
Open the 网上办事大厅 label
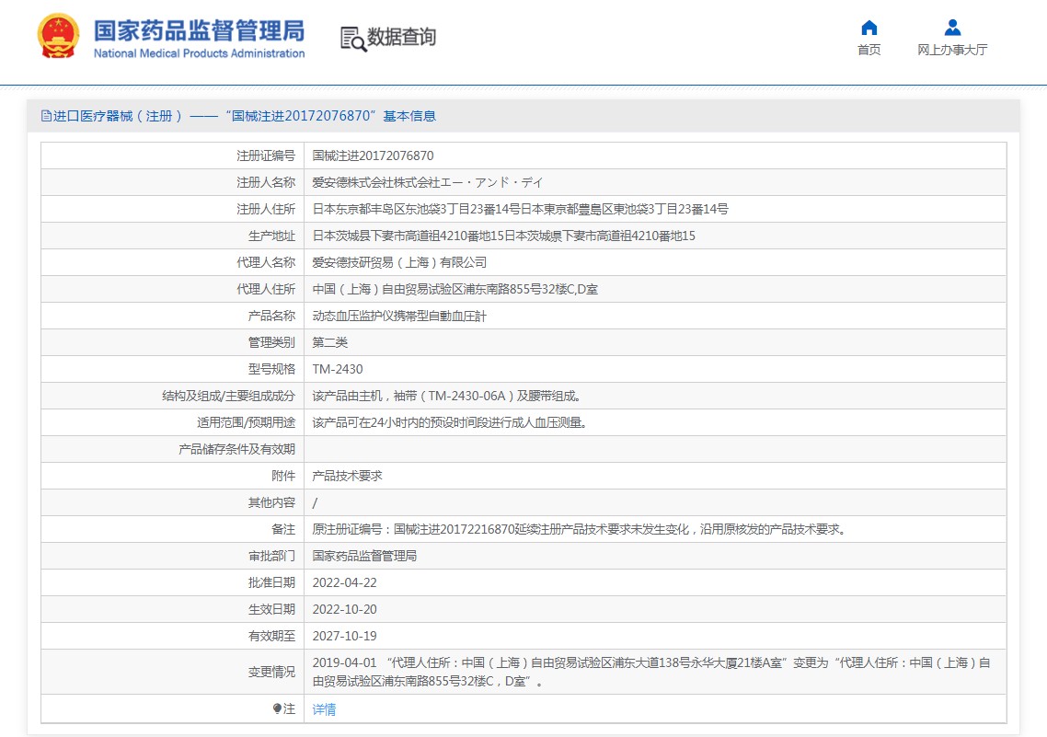[x=952, y=50]
